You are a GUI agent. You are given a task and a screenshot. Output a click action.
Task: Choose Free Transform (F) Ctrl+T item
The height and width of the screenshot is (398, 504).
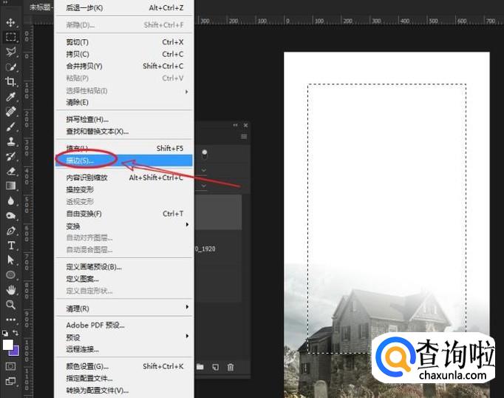[x=124, y=214]
